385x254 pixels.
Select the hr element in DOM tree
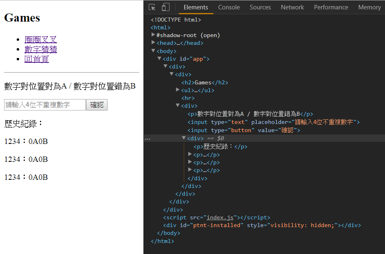click(x=188, y=98)
